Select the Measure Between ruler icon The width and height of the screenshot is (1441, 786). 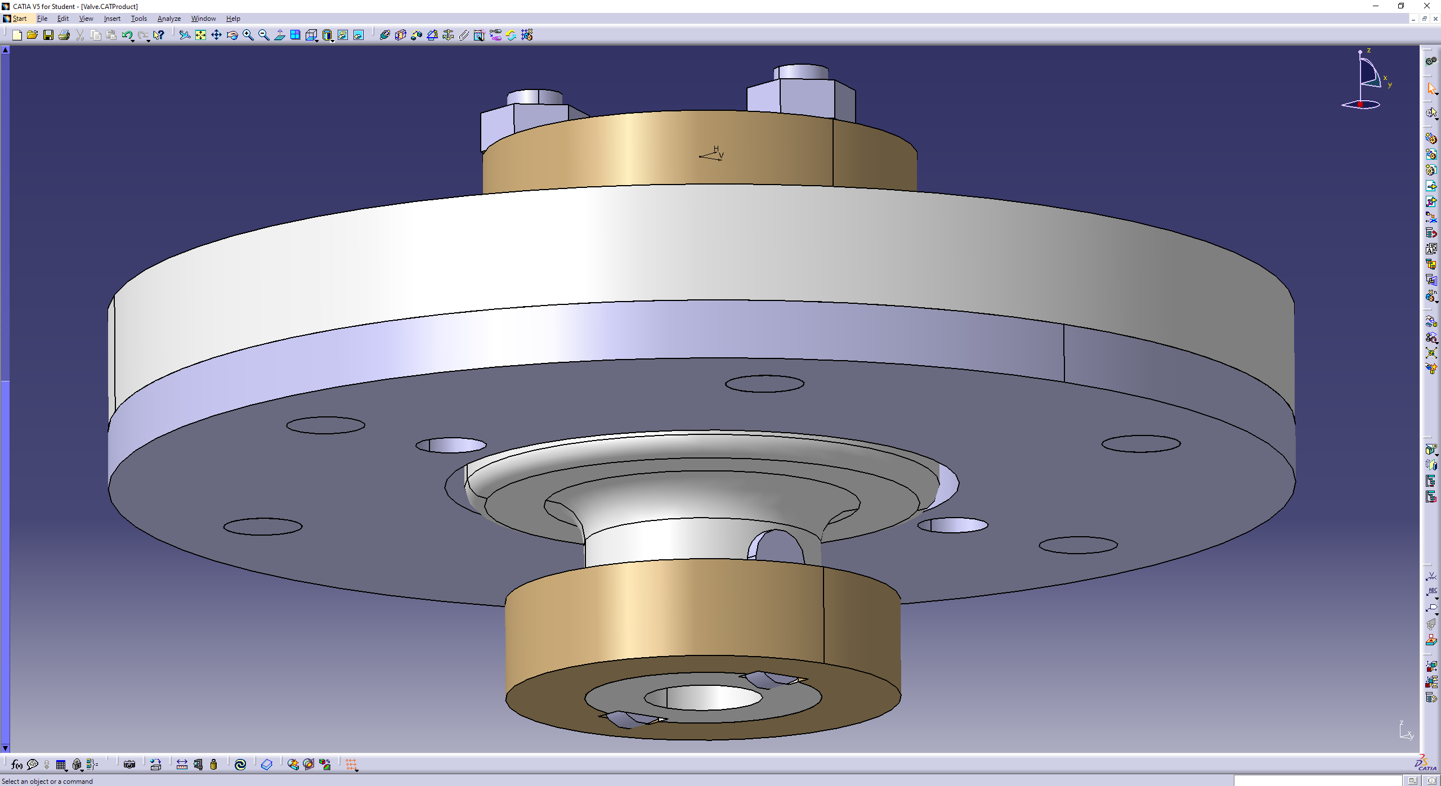coord(182,764)
